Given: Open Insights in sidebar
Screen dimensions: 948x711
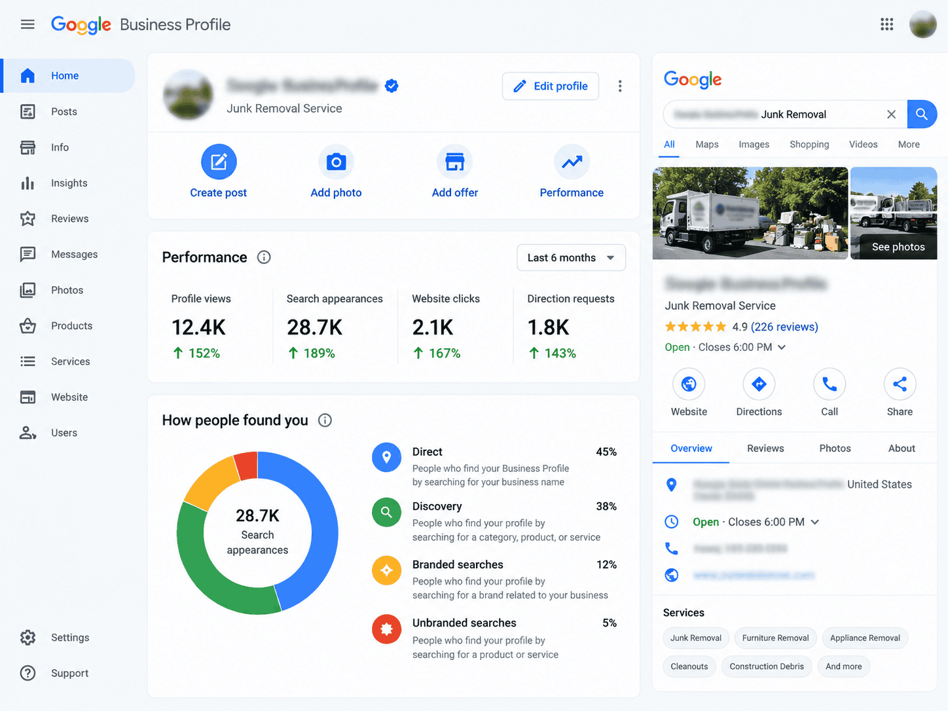Looking at the screenshot, I should pos(68,183).
